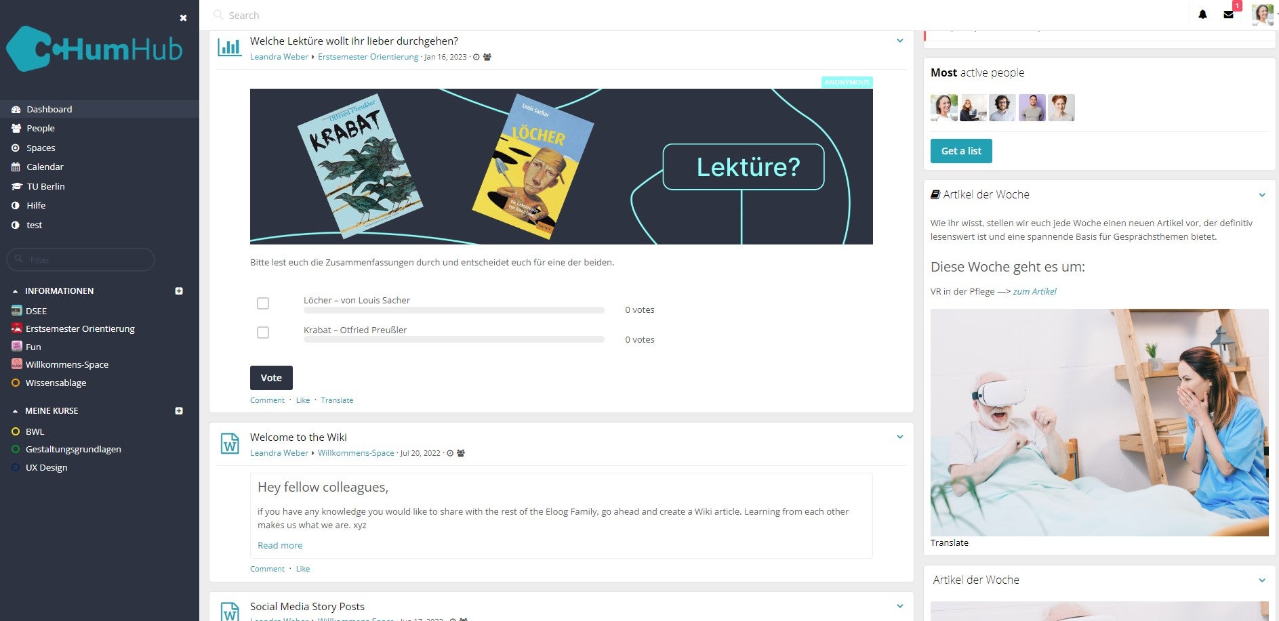Image resolution: width=1279 pixels, height=621 pixels.
Task: Check the 'Krabat – Otfried Preußler' poll option
Action: pos(263,333)
